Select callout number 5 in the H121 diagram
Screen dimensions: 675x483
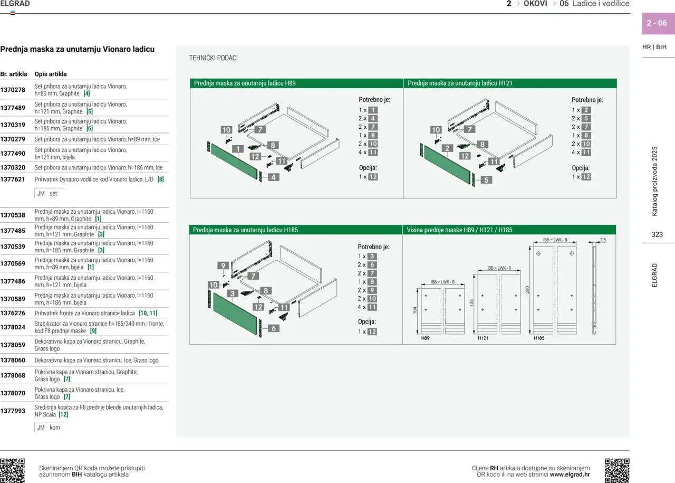point(486,179)
